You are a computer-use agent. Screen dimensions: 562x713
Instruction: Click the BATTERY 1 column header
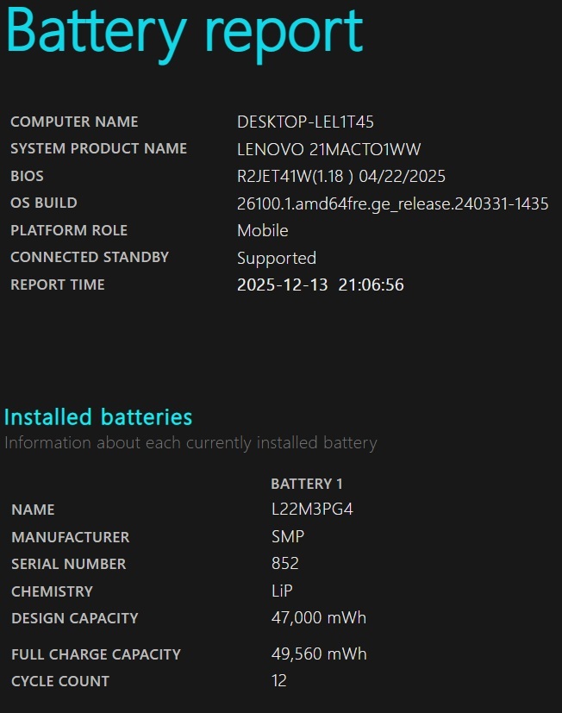pos(307,484)
